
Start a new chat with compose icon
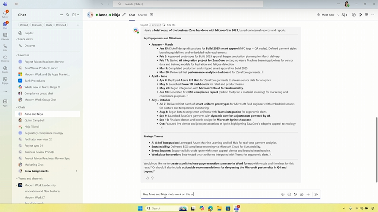click(x=74, y=15)
